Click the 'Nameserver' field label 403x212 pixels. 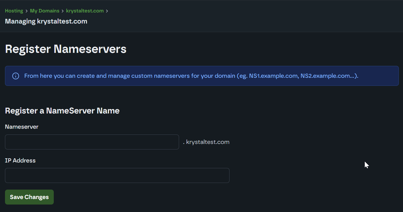tap(22, 127)
